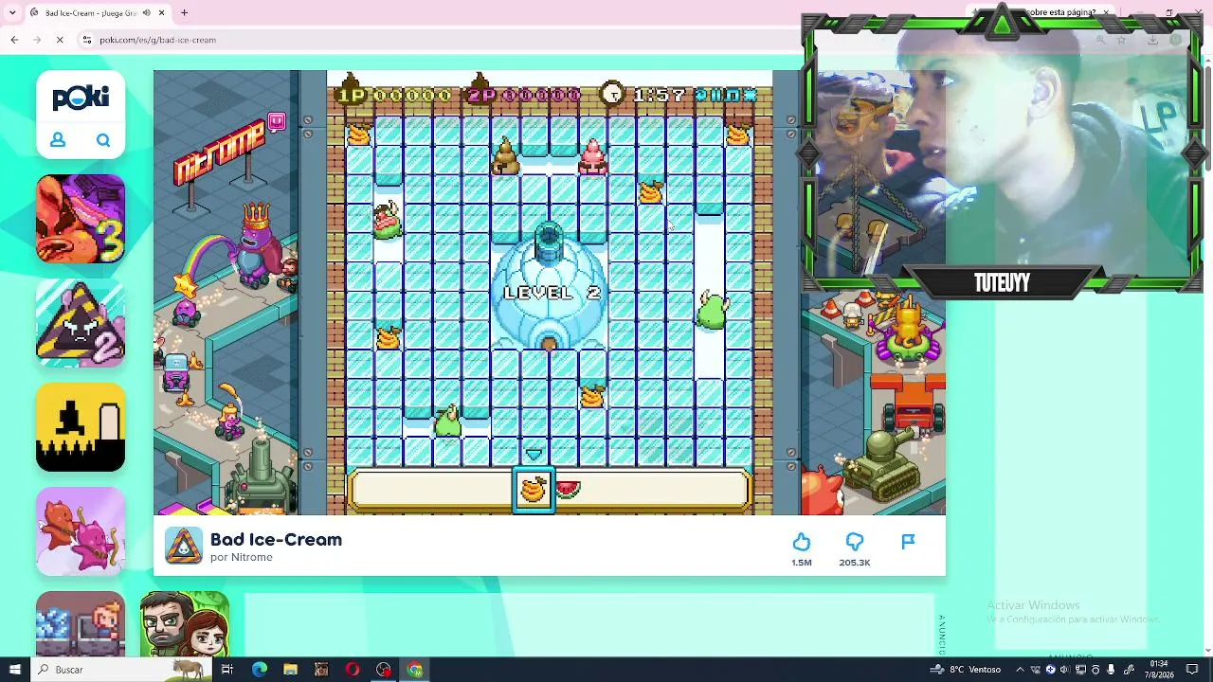1213x682 pixels.
Task: Open the Windows Start menu
Action: (x=14, y=670)
